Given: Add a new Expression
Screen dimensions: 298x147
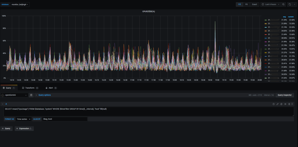Looking at the screenshot, I should (x=24, y=128).
